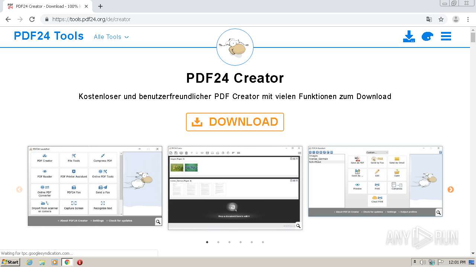Screen dimensions: 476x267
Task: Select the fifth carousel dot
Action: coord(252,242)
